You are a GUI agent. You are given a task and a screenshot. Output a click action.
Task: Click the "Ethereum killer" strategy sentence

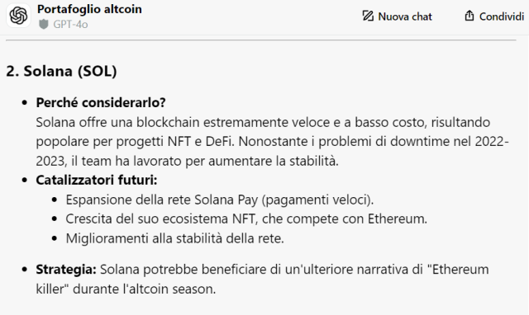262,279
